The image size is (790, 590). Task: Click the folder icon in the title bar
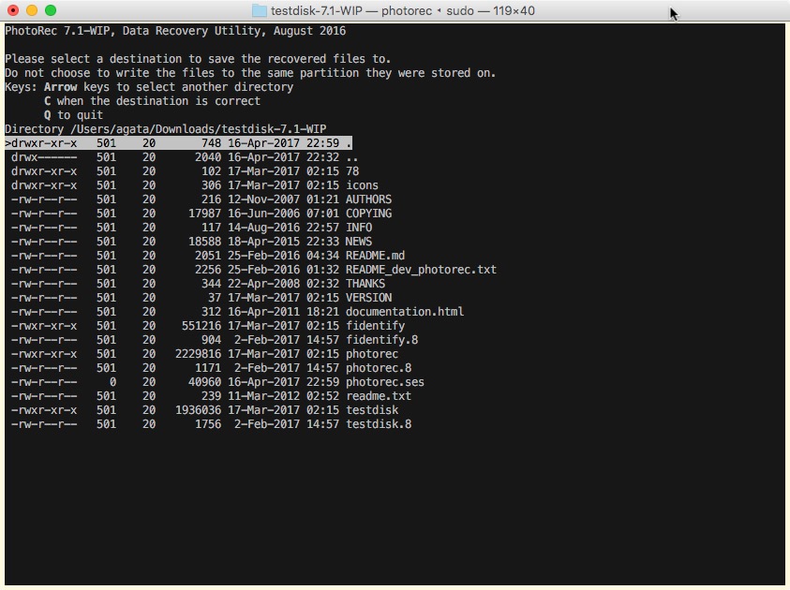pos(259,10)
